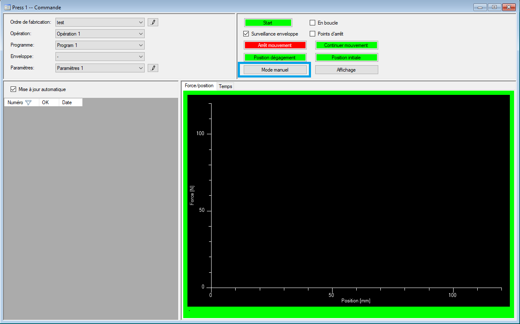Minimize the Press 1 window
This screenshot has height=324, width=520.
coord(480,7)
